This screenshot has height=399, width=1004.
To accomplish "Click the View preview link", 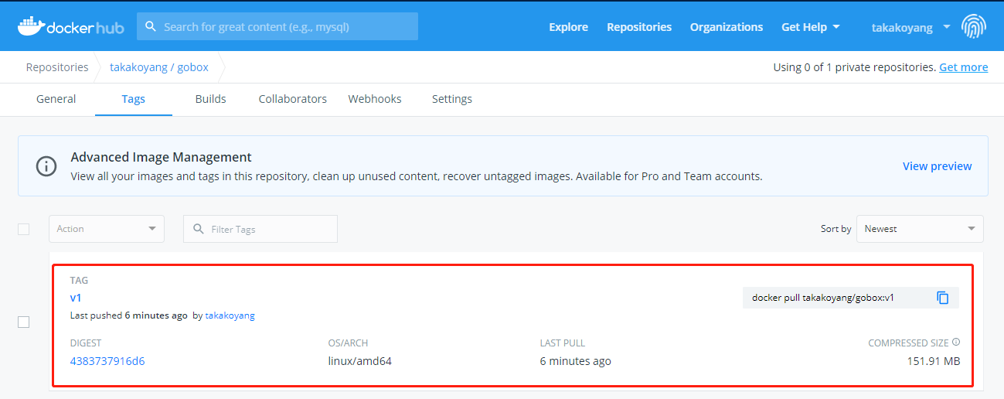I will pos(937,166).
